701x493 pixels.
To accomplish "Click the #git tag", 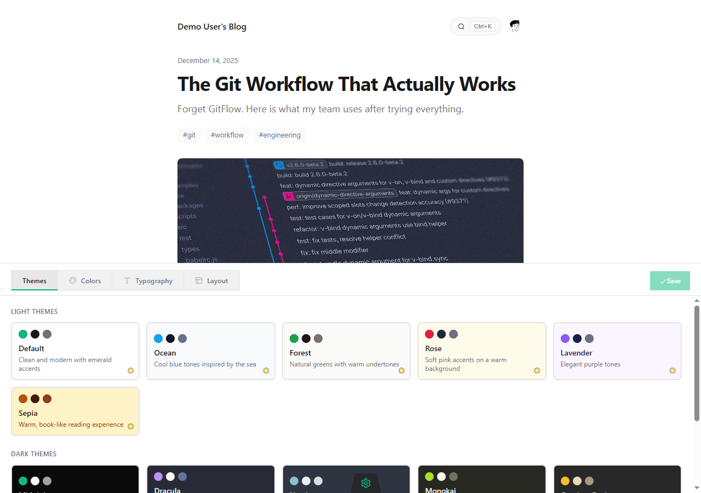I will 189,135.
